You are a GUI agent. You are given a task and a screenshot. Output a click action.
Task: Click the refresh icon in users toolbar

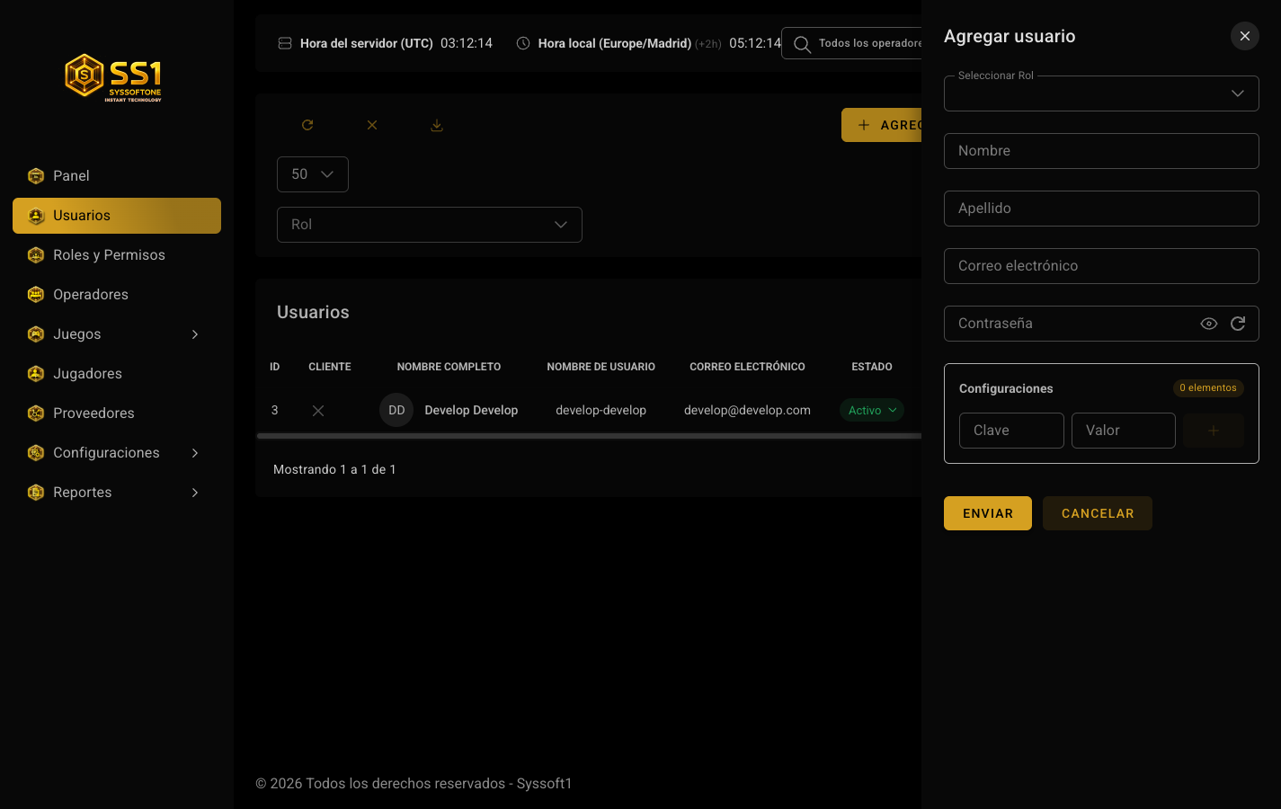pyautogui.click(x=307, y=125)
